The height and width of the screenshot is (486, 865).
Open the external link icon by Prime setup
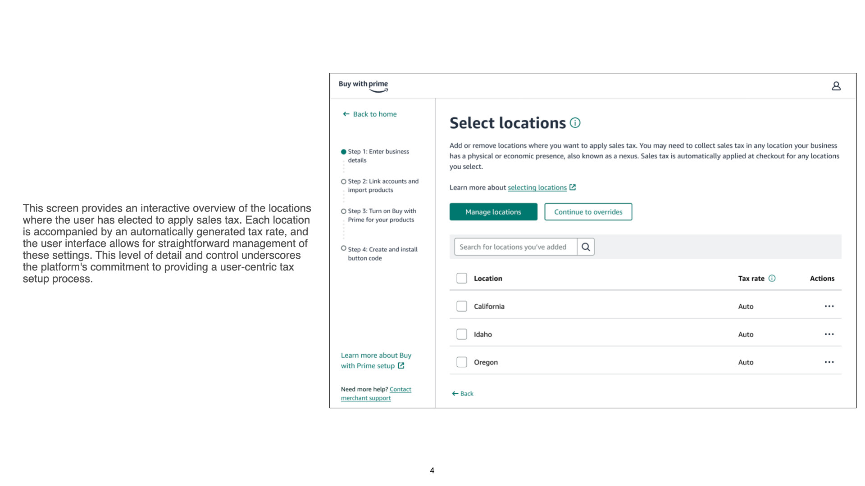tap(401, 366)
